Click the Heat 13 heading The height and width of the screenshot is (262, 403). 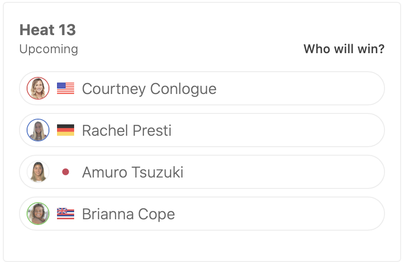click(48, 30)
